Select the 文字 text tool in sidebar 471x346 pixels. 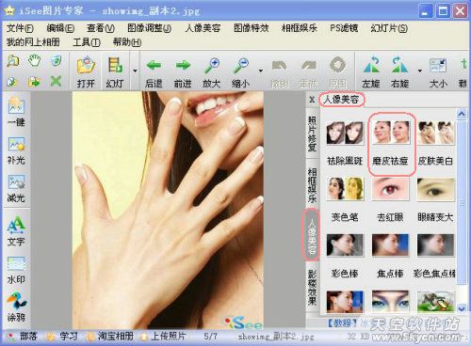(x=16, y=231)
